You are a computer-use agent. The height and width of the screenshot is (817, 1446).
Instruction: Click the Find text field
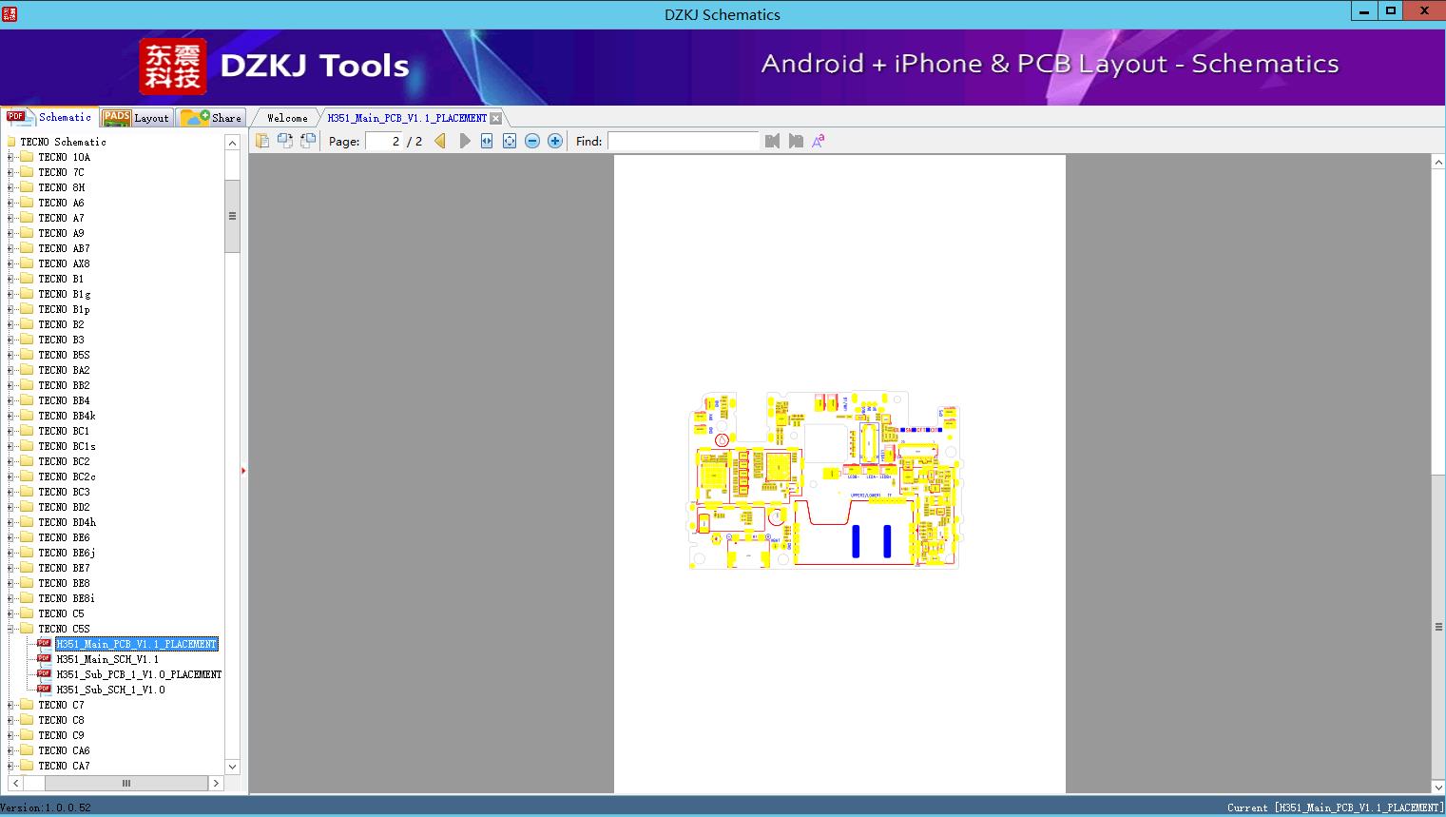click(684, 141)
